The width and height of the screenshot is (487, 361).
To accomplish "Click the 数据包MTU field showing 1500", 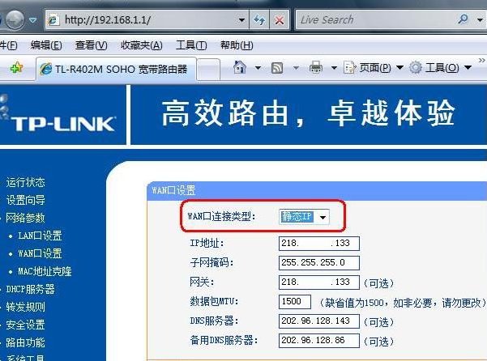I will pos(295,301).
